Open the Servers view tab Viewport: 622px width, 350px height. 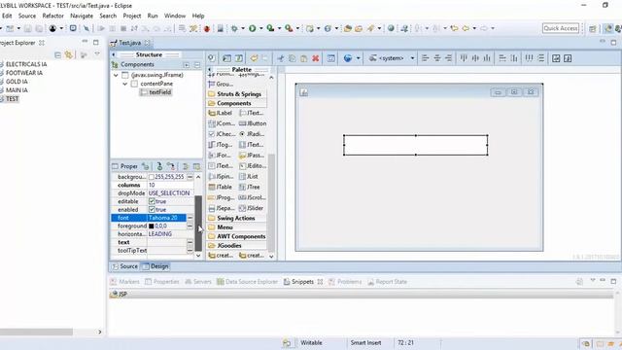(x=198, y=282)
